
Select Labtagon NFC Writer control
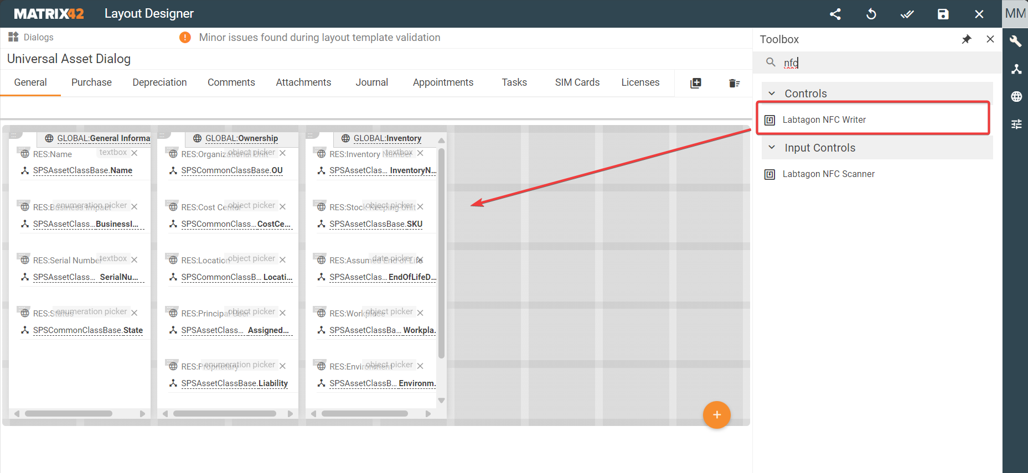[x=824, y=119]
